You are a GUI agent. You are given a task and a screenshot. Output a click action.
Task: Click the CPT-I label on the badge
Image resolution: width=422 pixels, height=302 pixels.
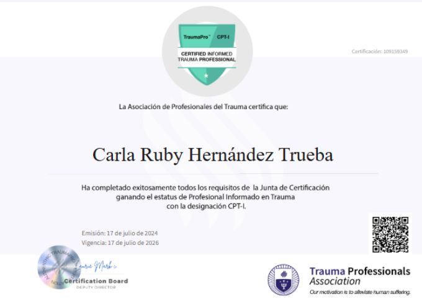pos(223,38)
